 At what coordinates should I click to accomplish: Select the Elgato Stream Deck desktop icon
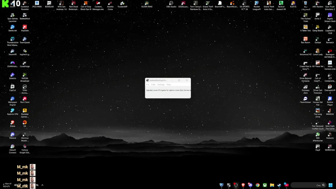point(330,18)
